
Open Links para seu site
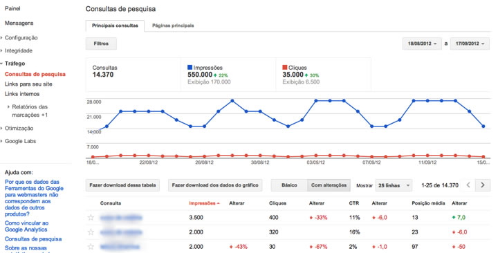tap(28, 84)
